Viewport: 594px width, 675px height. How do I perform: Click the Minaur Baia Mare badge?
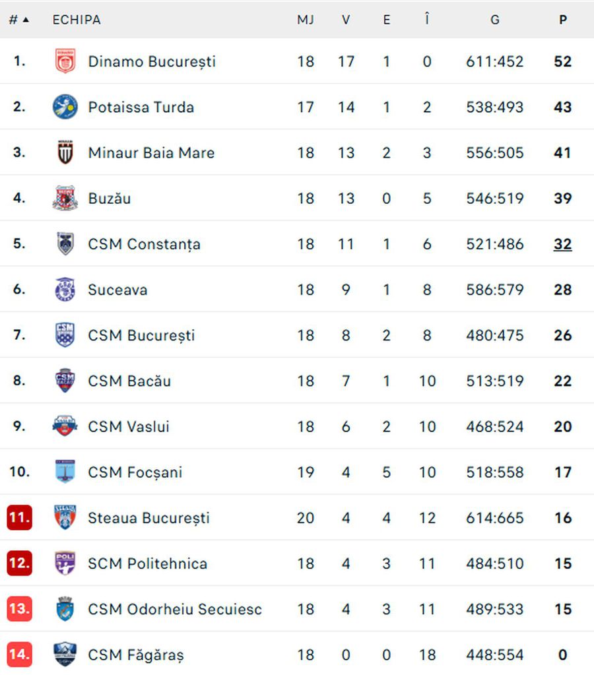[65, 152]
